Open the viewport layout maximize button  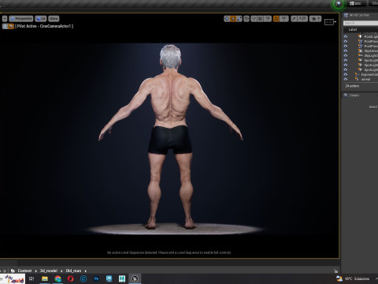click(x=330, y=22)
